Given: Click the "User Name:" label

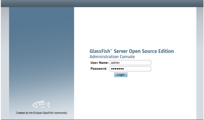Looking at the screenshot, I should pos(100,63).
